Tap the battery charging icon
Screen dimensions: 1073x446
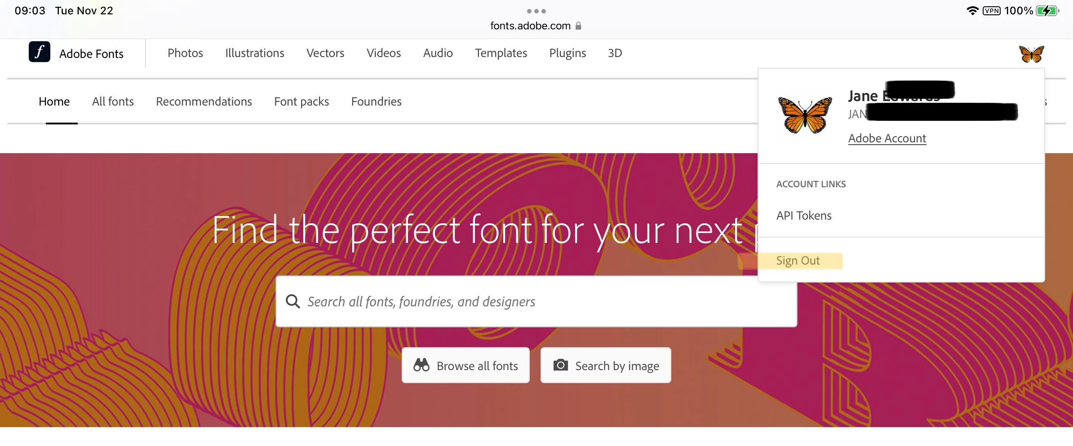[x=1047, y=11]
